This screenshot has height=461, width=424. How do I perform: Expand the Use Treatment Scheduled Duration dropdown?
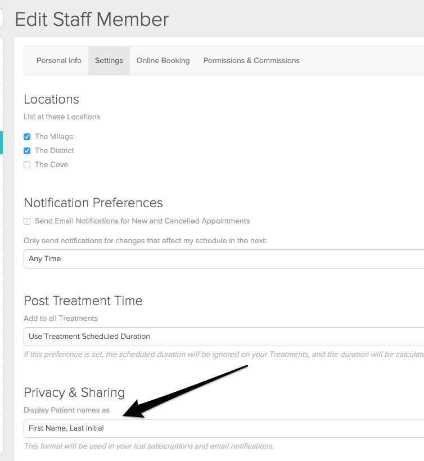pos(224,337)
